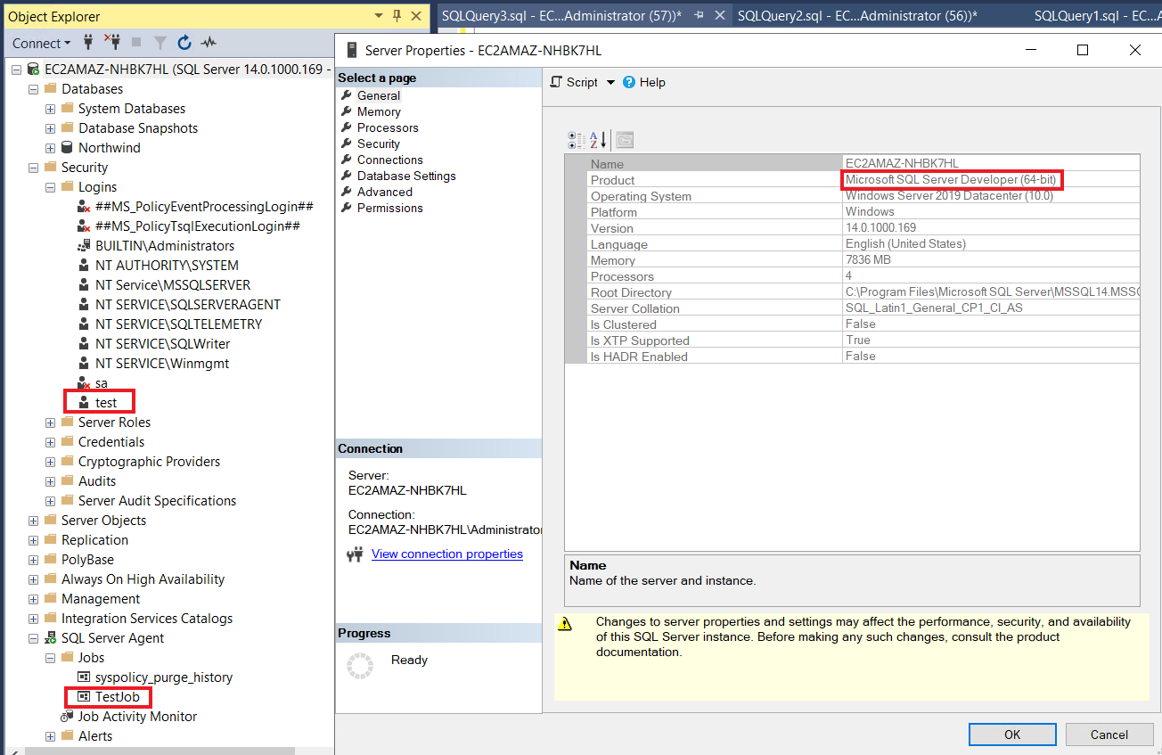
Task: Click the Northwind database icon
Action: click(67, 148)
